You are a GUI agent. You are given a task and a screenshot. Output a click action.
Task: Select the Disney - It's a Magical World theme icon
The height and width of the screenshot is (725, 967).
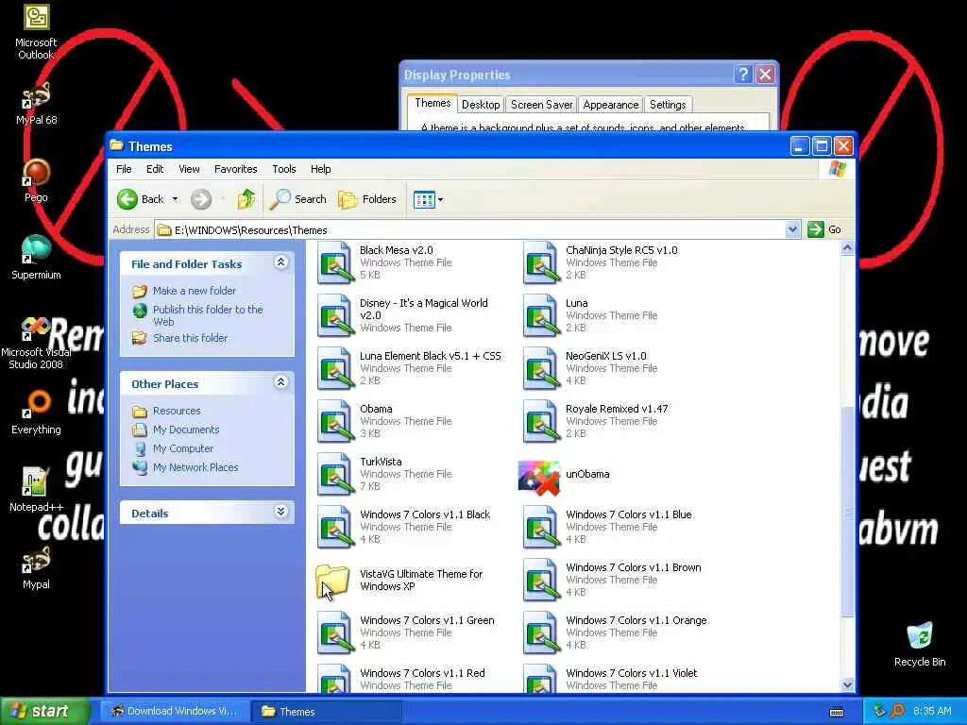(335, 315)
